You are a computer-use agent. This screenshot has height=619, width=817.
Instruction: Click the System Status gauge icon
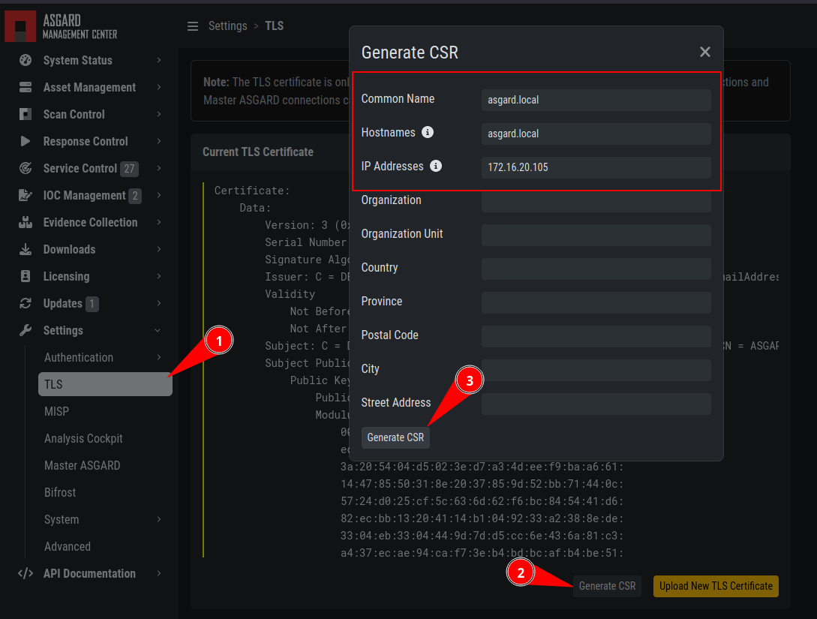(x=25, y=60)
